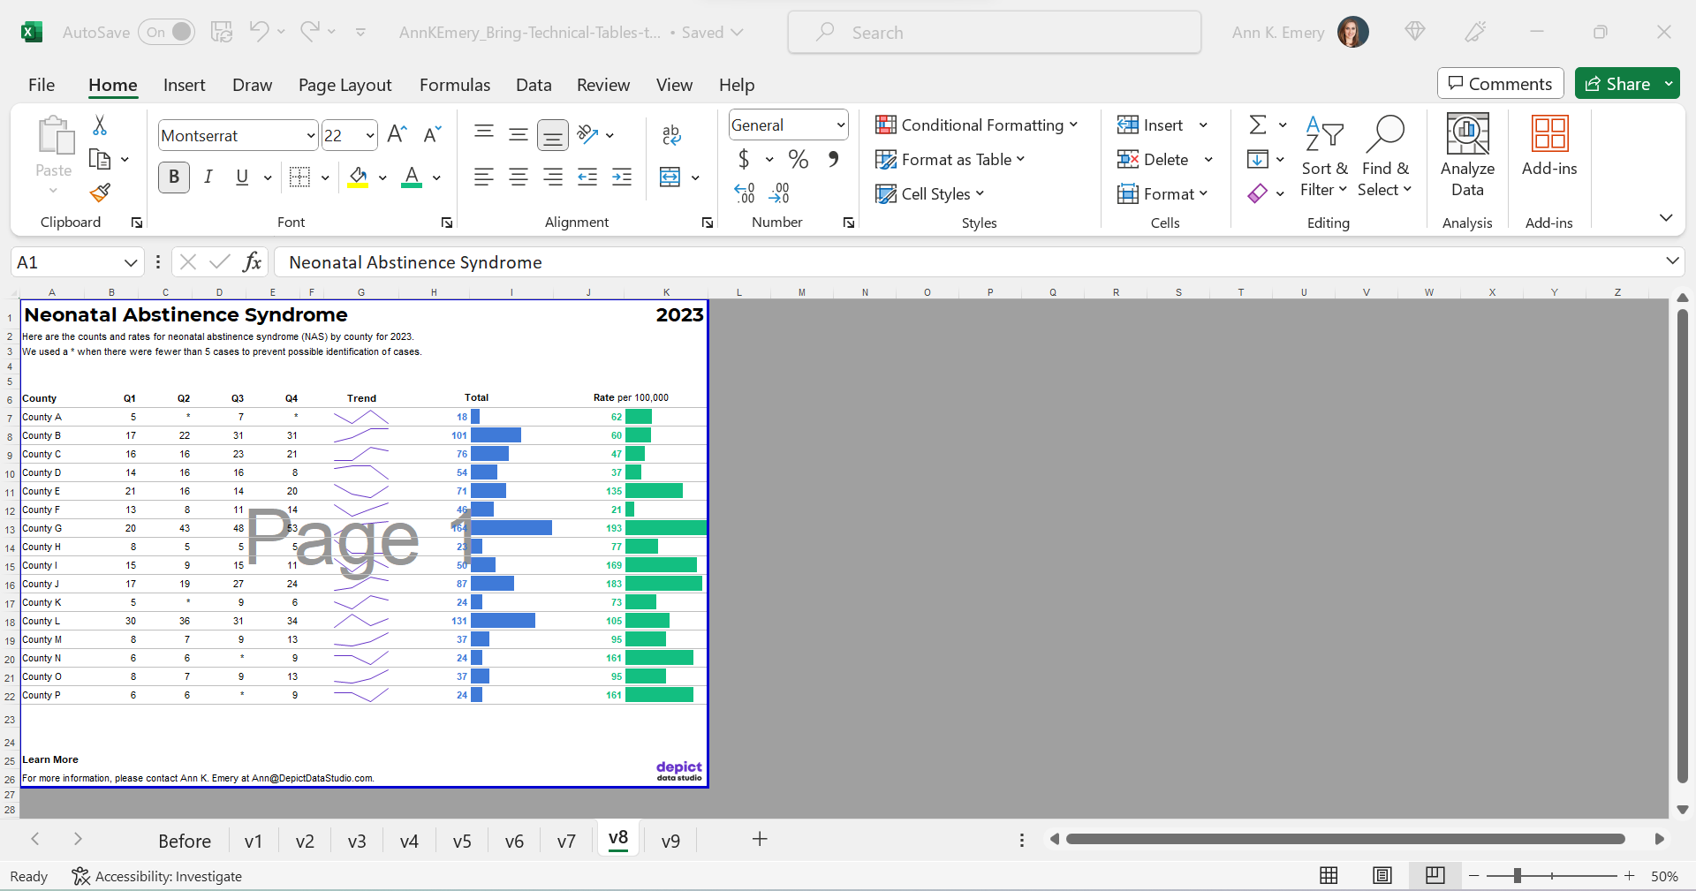Toggle Middle Align vertical alignment
The width and height of the screenshot is (1696, 891).
(x=519, y=134)
